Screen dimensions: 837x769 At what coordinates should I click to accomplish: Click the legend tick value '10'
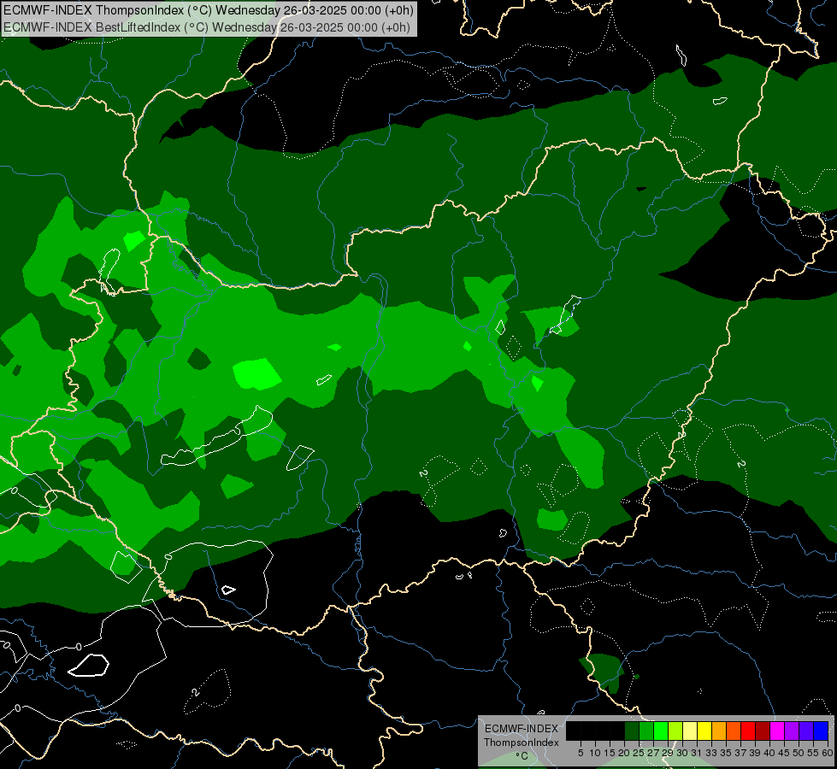pyautogui.click(x=595, y=753)
